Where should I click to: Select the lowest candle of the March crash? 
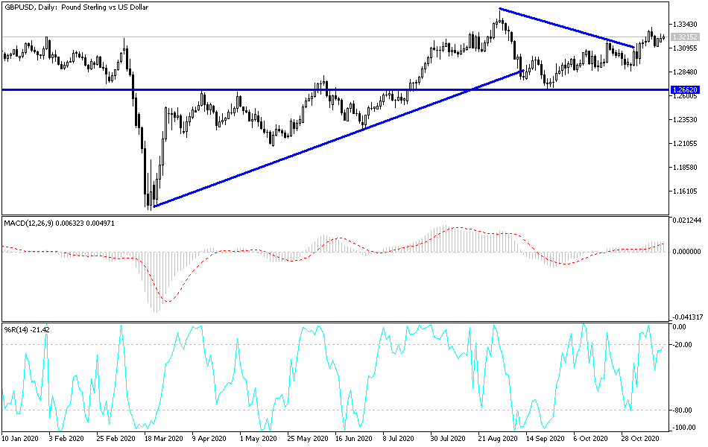pos(149,201)
